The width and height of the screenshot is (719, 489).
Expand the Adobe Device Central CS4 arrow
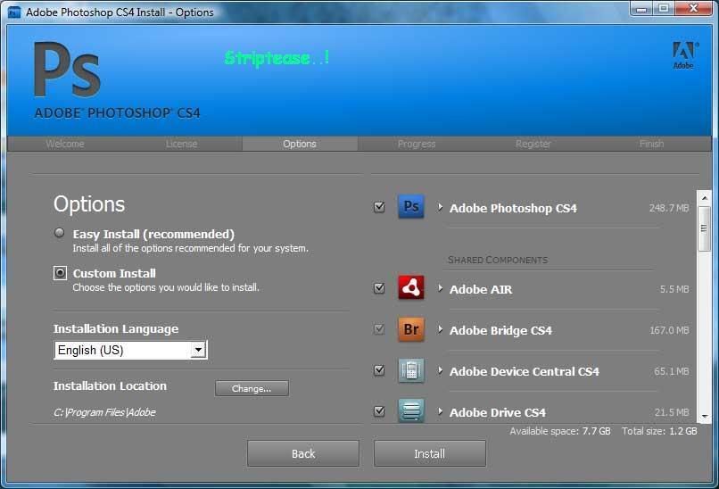(440, 370)
